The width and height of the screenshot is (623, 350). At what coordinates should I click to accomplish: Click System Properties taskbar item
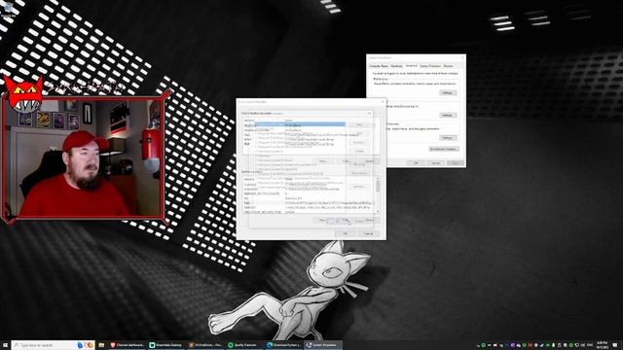tap(323, 345)
